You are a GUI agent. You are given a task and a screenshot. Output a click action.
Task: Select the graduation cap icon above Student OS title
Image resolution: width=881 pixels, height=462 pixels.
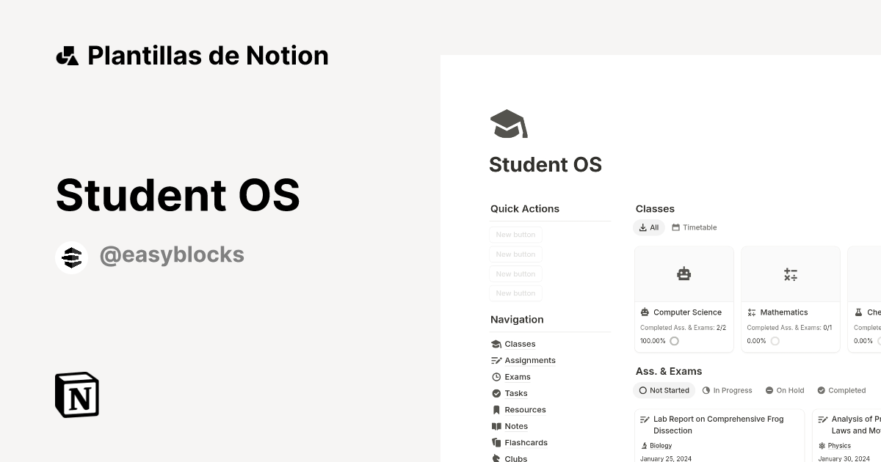[x=507, y=123]
